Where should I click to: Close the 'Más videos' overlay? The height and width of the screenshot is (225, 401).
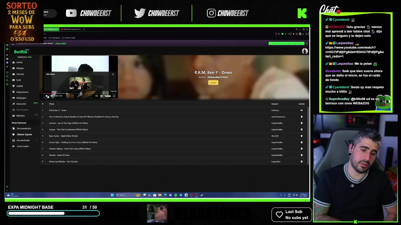(x=113, y=74)
